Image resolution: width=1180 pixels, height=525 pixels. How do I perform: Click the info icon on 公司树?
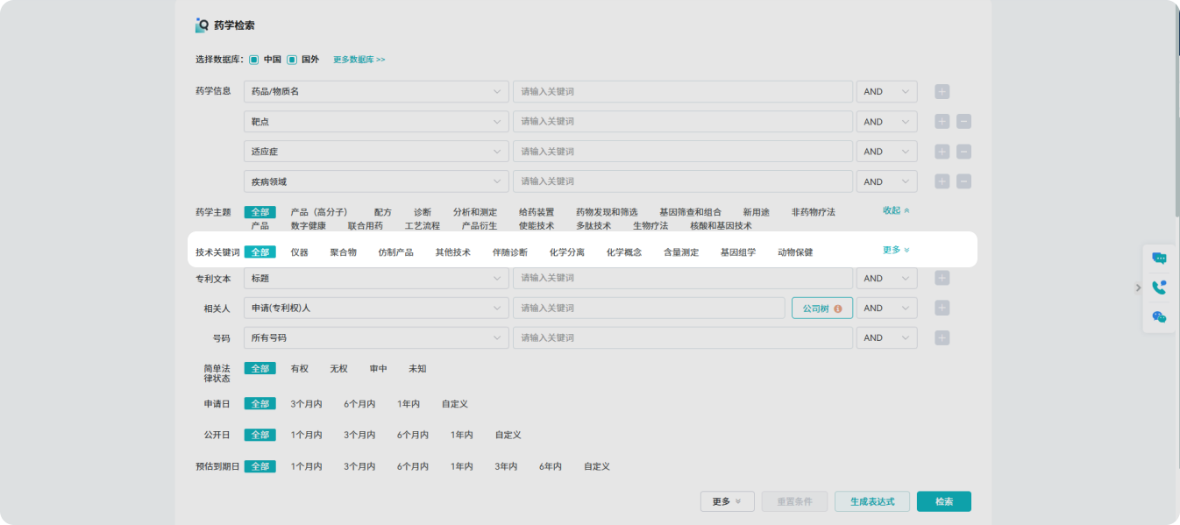[838, 309]
